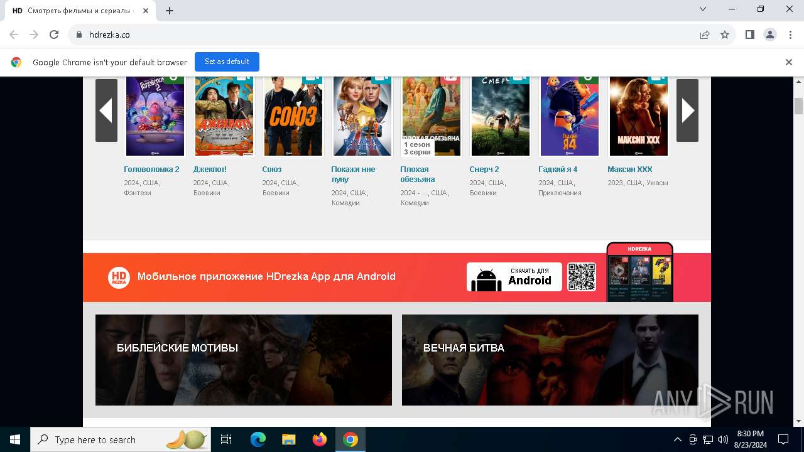Viewport: 804px width, 452px height.
Task: Open Task View on taskbar
Action: point(226,439)
